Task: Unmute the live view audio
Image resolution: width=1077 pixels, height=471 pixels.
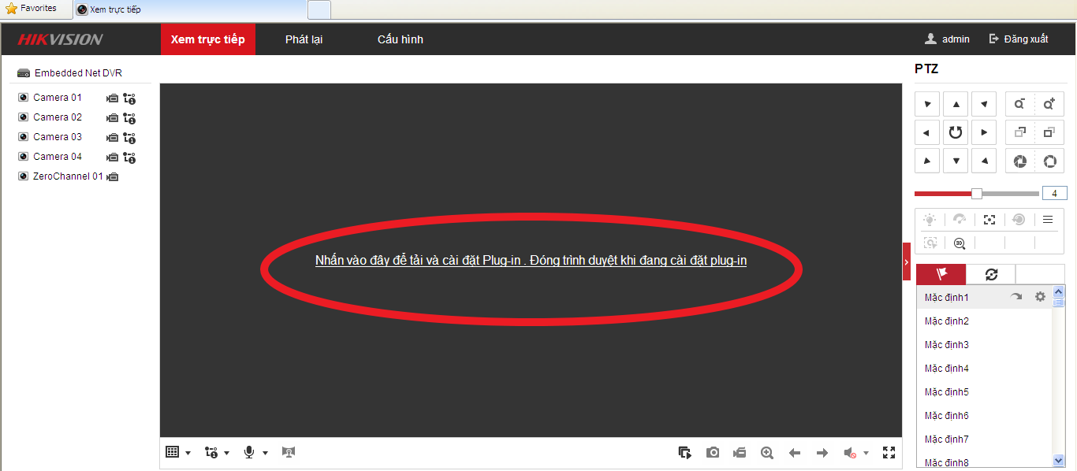Action: 850,453
